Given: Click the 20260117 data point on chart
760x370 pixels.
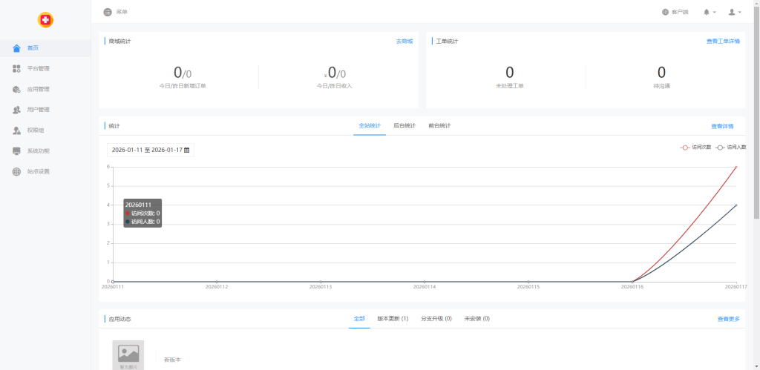Looking at the screenshot, I should pos(736,167).
